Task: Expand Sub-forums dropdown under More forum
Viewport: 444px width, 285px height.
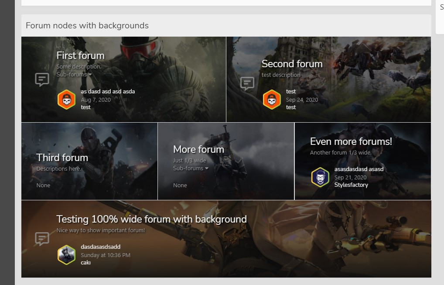Action: coord(191,168)
